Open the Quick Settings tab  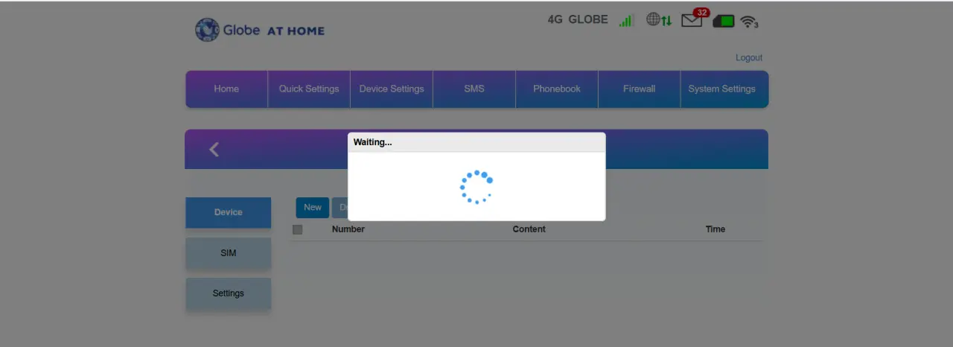click(309, 89)
